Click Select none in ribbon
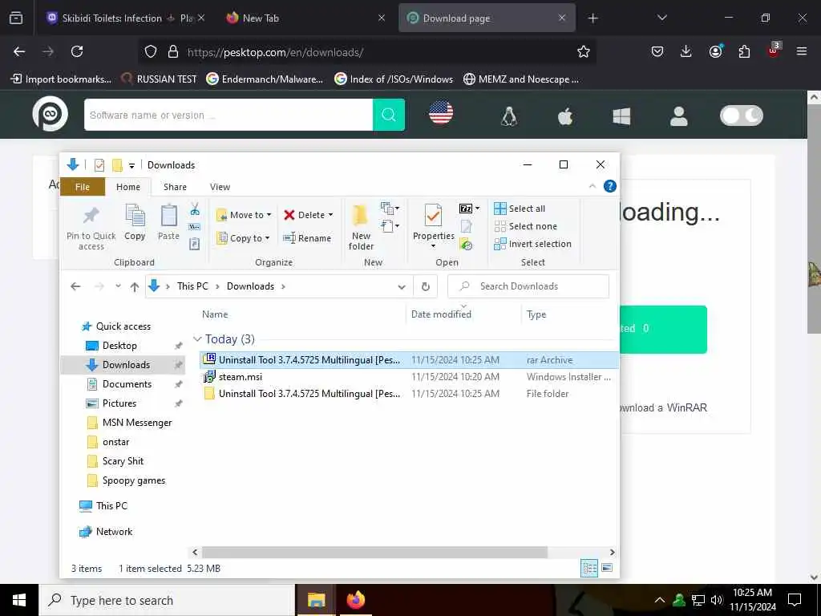821x616 pixels. pyautogui.click(x=526, y=226)
